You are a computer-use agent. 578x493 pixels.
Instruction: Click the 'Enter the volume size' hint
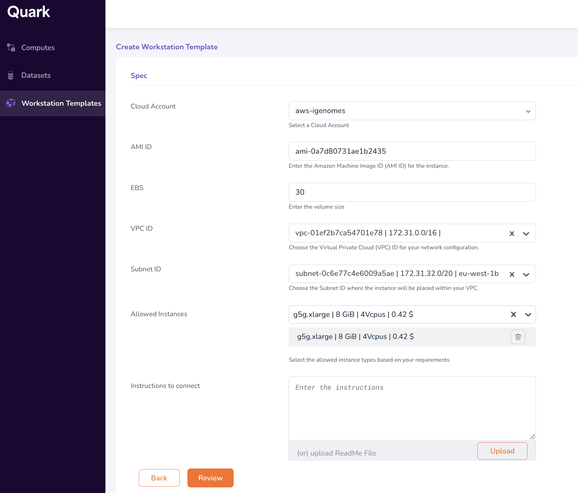point(316,207)
